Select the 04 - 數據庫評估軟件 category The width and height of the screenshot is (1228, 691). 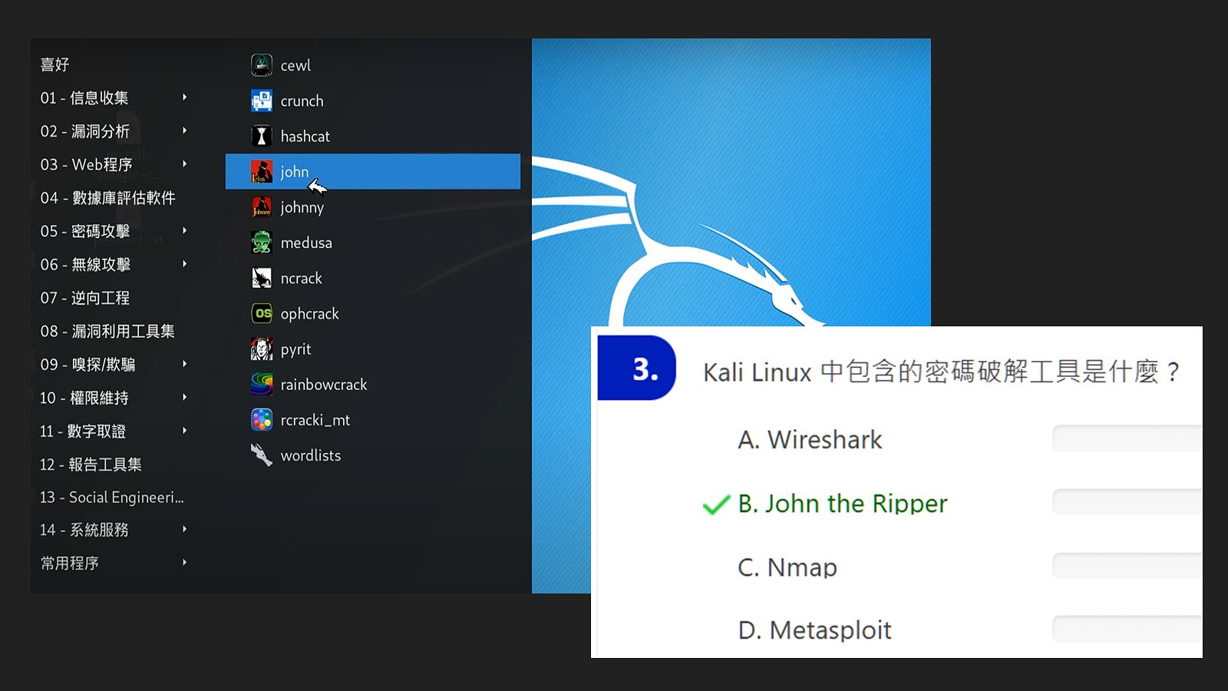[108, 198]
